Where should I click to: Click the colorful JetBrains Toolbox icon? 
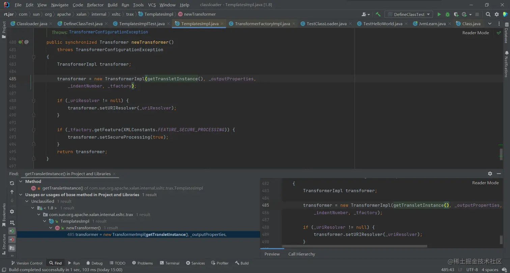click(505, 14)
